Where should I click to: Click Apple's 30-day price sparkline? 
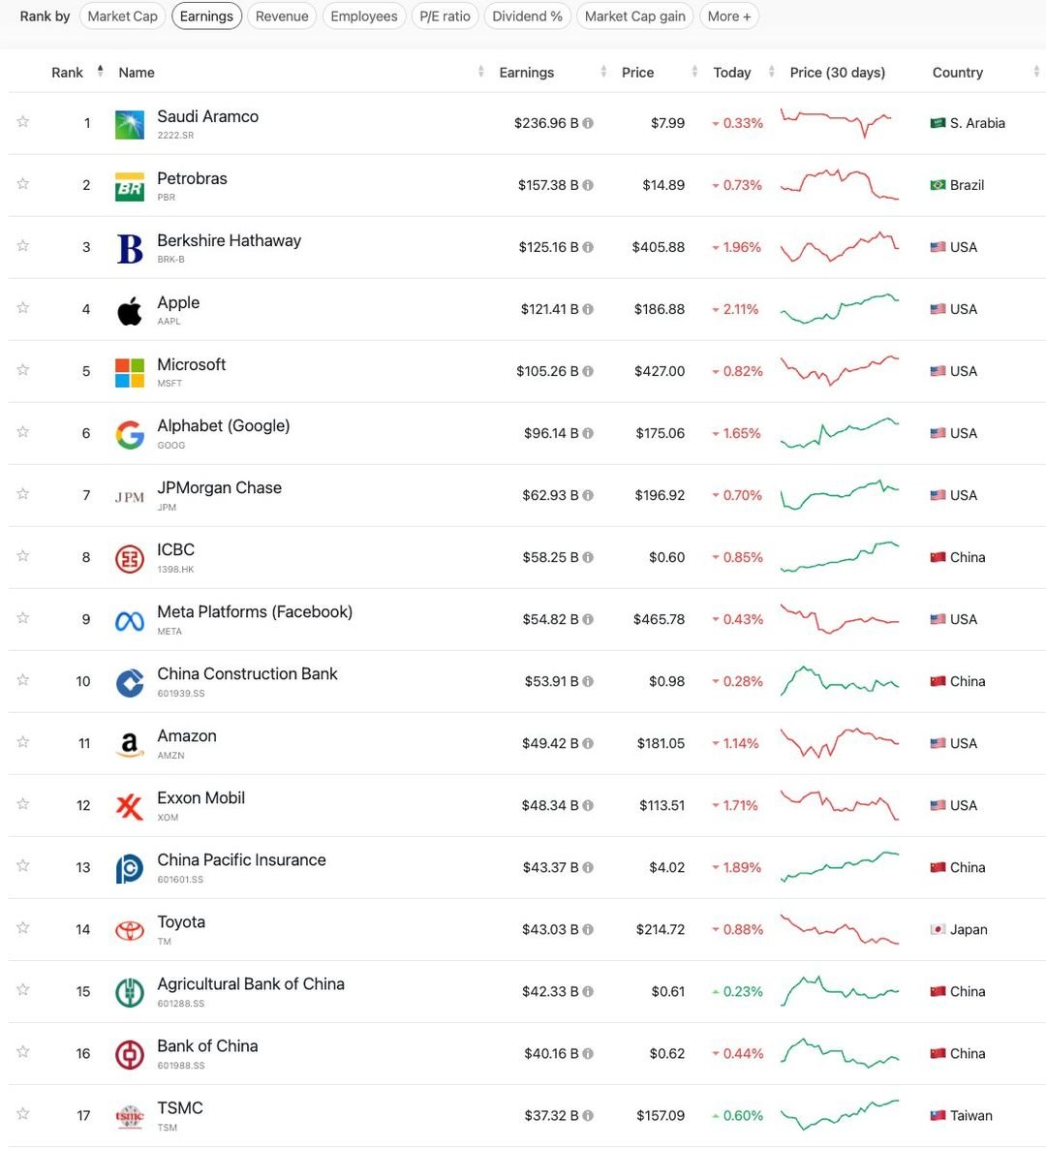point(839,308)
